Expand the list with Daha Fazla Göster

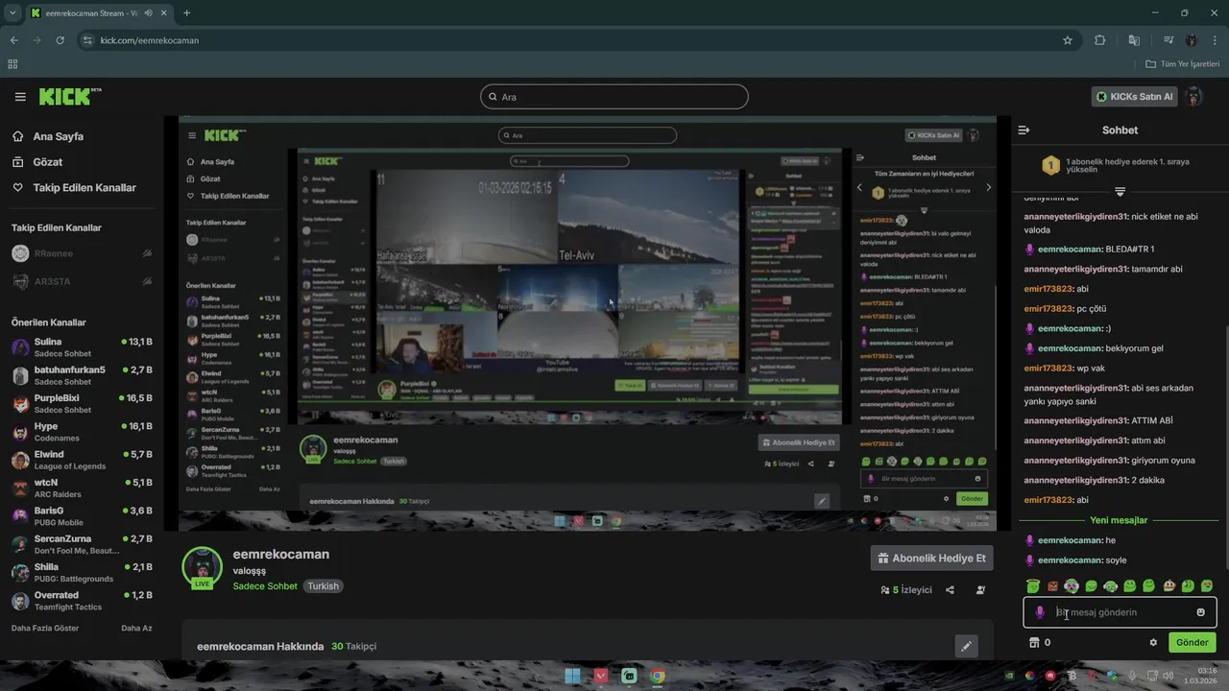coord(45,628)
